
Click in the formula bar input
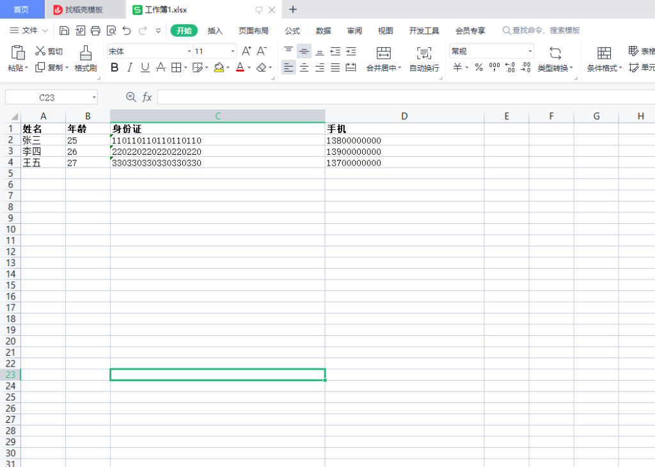coord(406,97)
